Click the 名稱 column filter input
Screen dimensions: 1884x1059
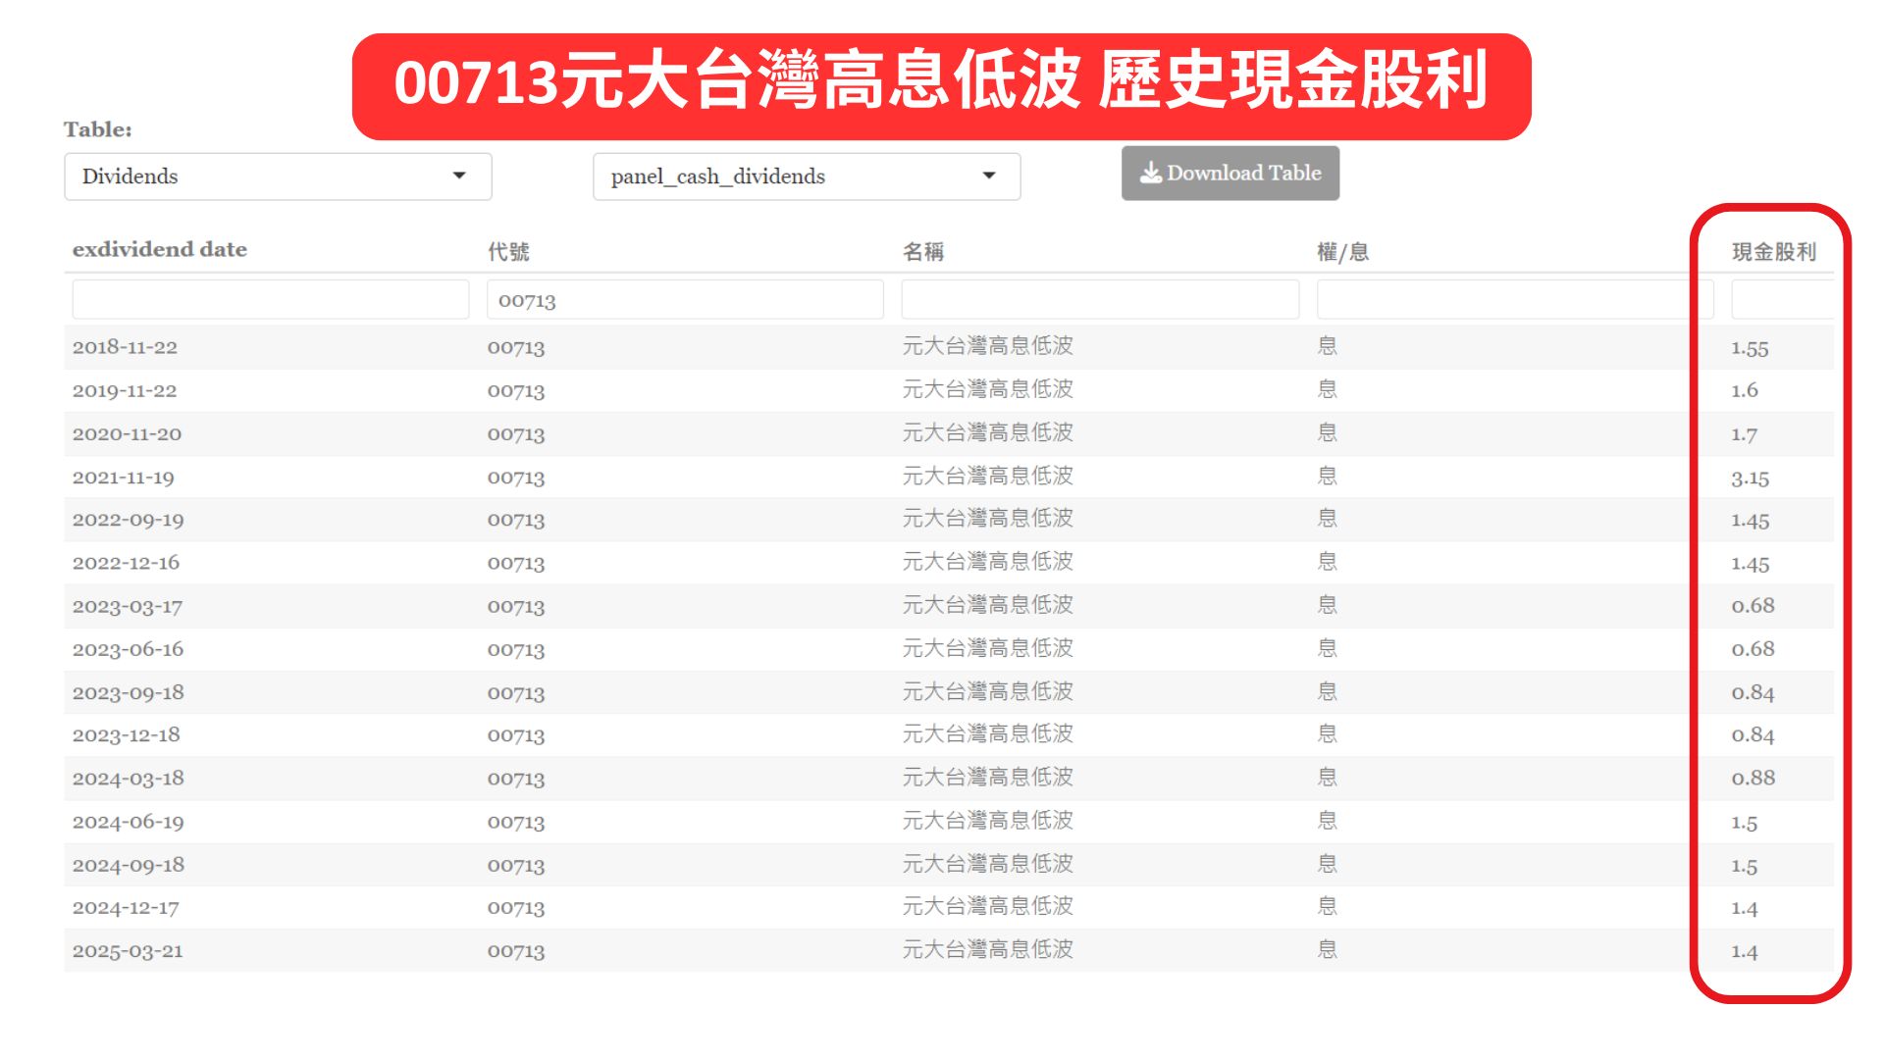pos(1099,300)
